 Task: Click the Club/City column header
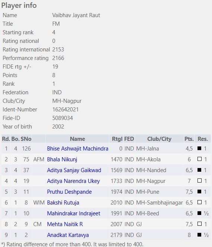click(159, 139)
